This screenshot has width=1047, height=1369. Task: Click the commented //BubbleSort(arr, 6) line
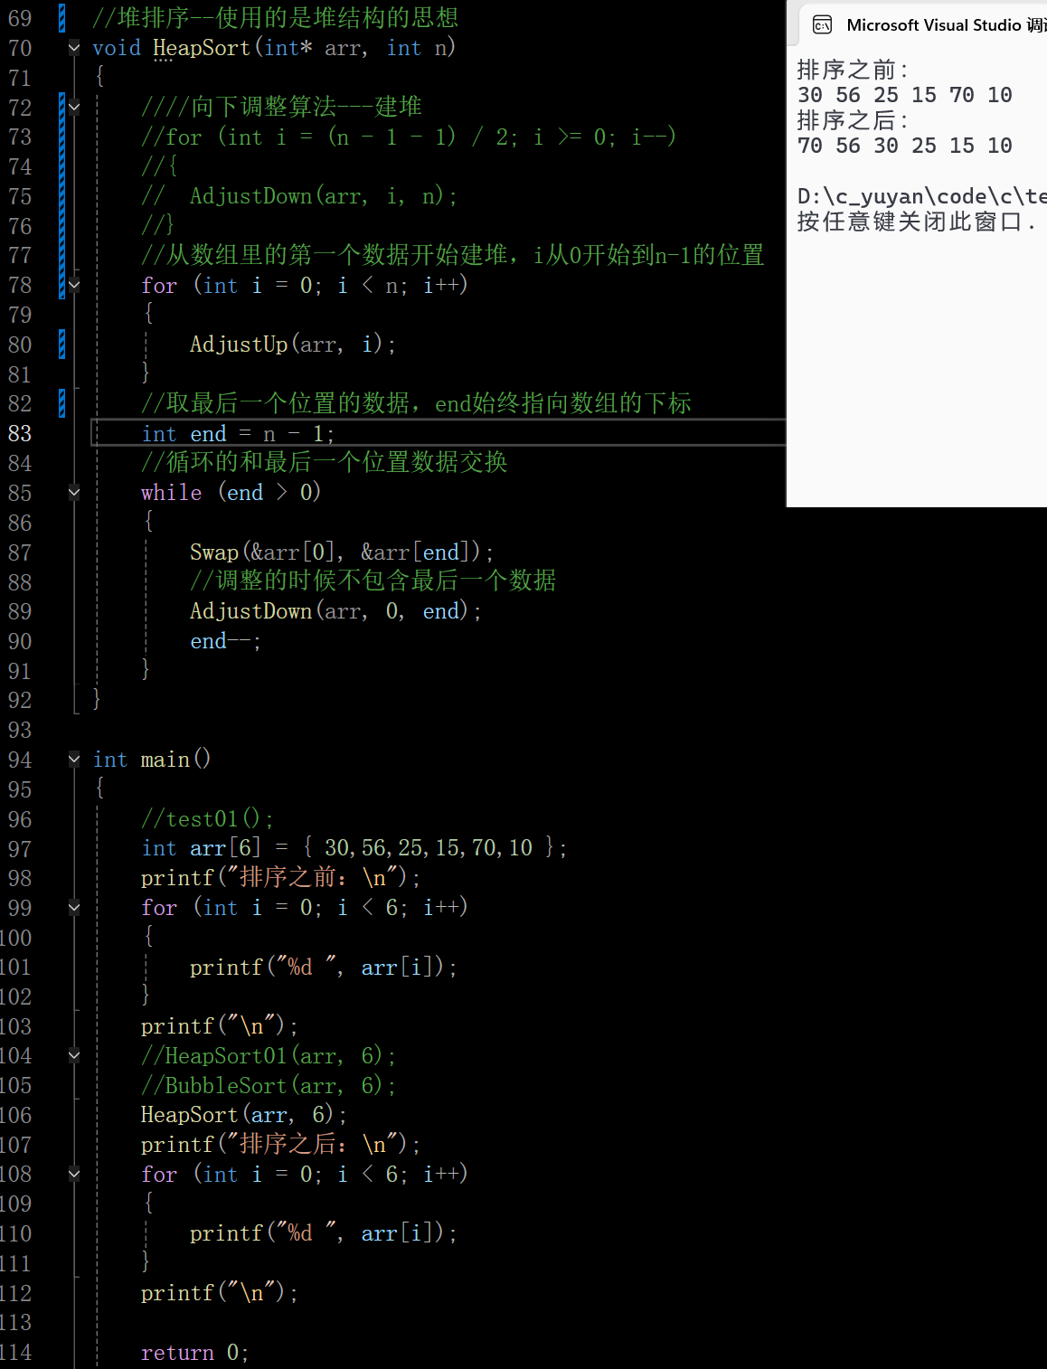[268, 1085]
